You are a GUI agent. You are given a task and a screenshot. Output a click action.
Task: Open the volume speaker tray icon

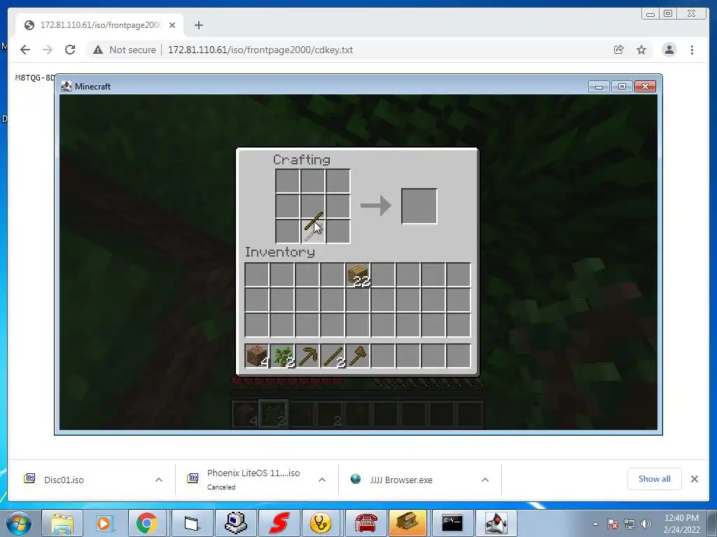pyautogui.click(x=646, y=524)
